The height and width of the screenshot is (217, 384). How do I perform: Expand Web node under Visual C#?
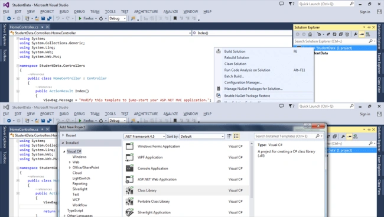pos(70,162)
